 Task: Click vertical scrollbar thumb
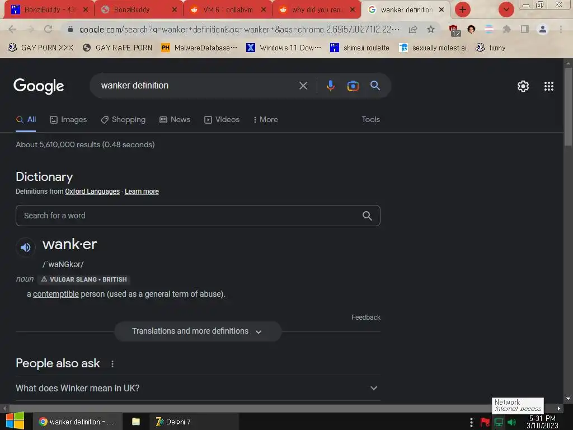[568, 107]
